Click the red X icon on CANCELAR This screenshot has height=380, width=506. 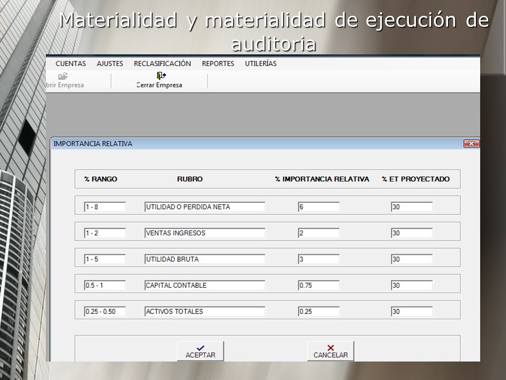click(330, 348)
